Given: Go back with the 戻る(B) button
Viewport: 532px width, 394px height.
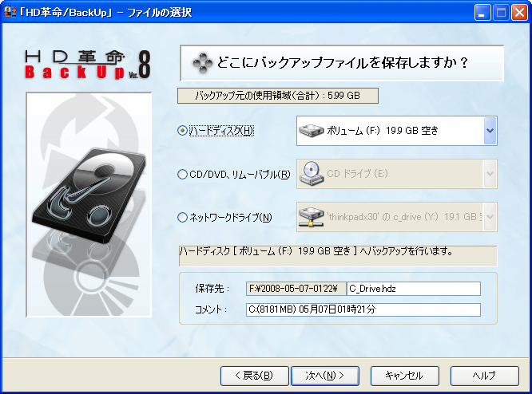Looking at the screenshot, I should coord(255,376).
